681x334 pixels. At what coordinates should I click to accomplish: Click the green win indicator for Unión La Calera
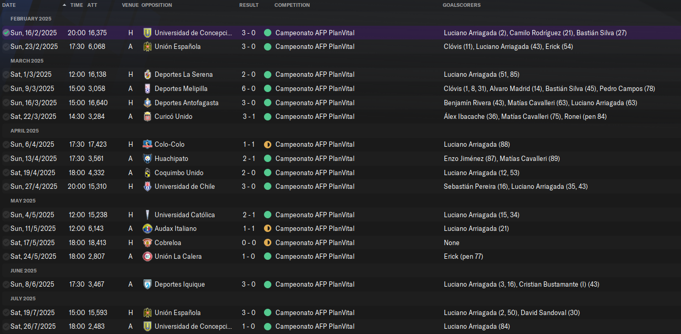click(268, 256)
